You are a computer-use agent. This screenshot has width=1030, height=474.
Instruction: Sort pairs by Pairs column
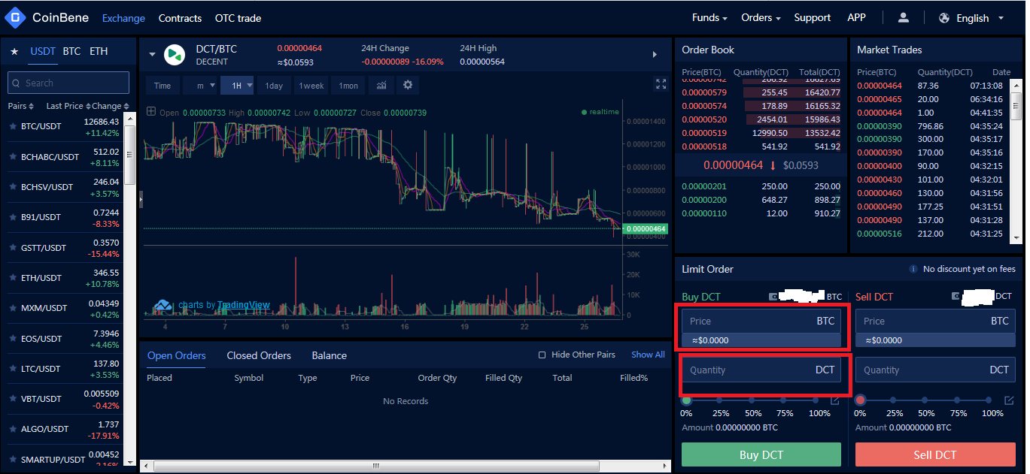(22, 106)
